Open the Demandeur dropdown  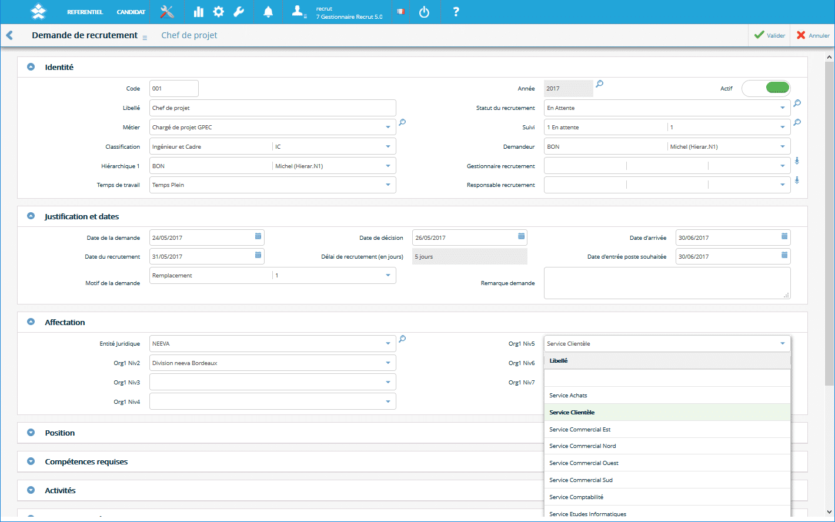(783, 146)
